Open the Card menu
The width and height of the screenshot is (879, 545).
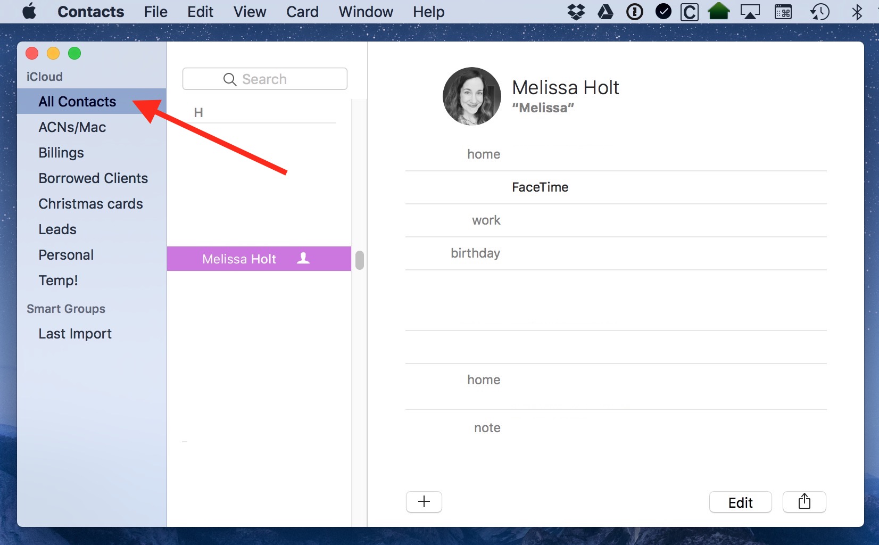point(302,12)
